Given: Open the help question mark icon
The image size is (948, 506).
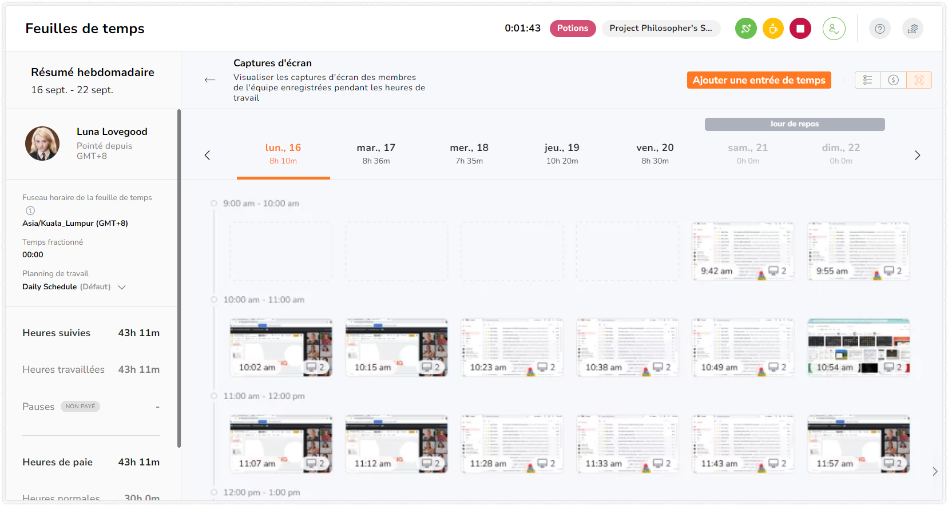Looking at the screenshot, I should coord(880,29).
